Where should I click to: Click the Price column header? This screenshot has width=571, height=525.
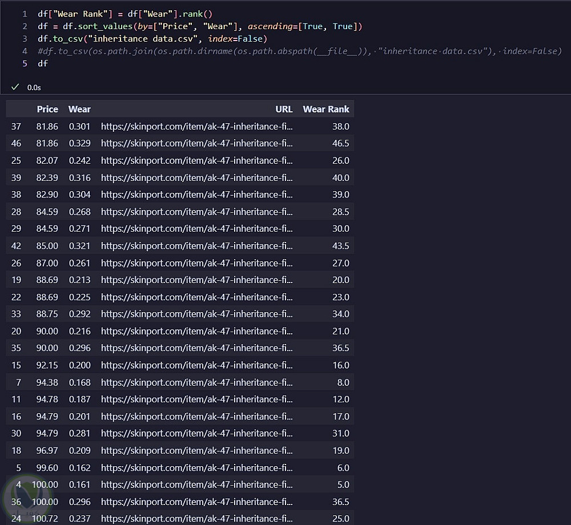tap(47, 109)
